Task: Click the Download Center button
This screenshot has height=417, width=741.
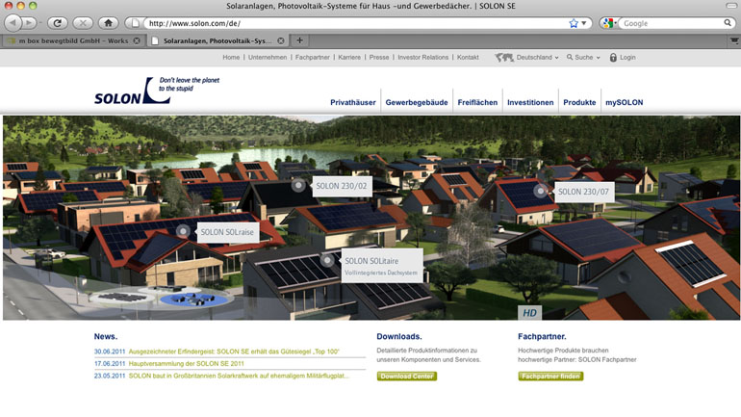Action: (407, 377)
